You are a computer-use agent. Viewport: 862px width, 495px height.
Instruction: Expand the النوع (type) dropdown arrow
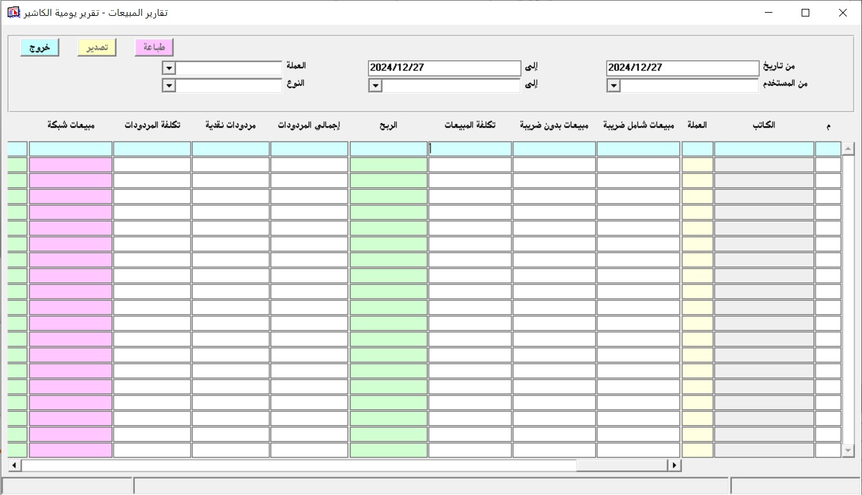(x=169, y=86)
